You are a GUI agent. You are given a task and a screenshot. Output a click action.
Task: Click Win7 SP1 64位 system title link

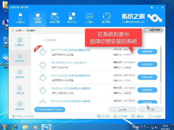71,50
